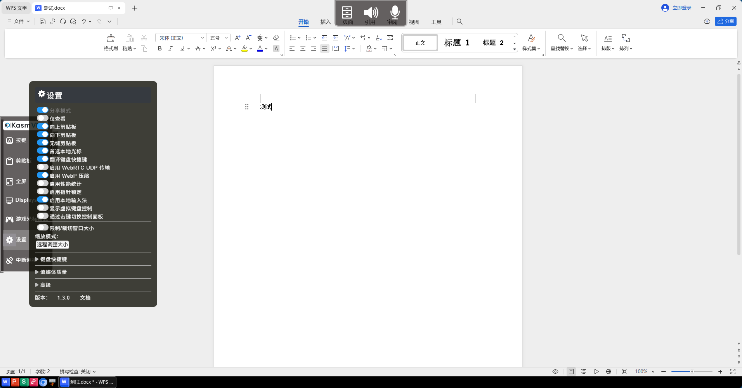Click the Underline button
The width and height of the screenshot is (742, 388).
(x=182, y=48)
